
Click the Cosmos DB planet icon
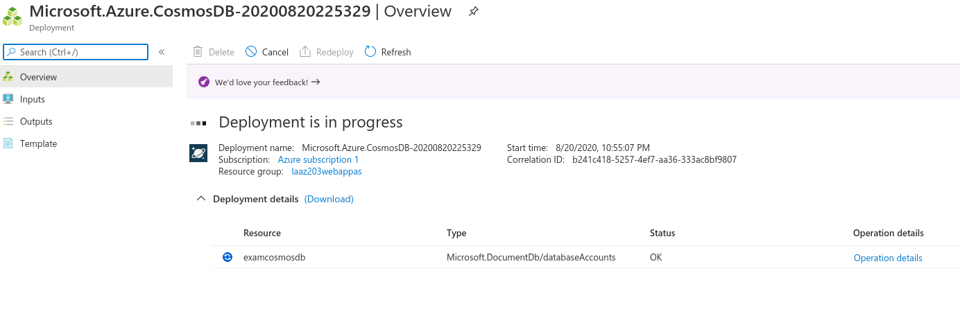point(198,153)
